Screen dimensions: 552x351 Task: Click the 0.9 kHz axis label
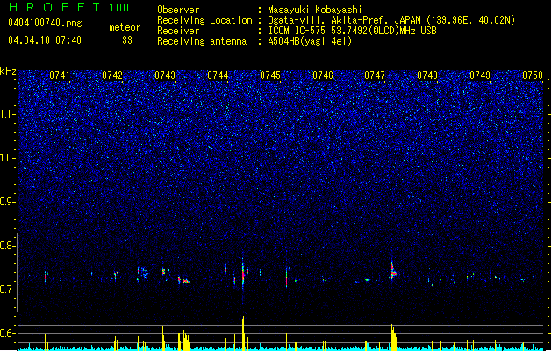tap(8, 202)
